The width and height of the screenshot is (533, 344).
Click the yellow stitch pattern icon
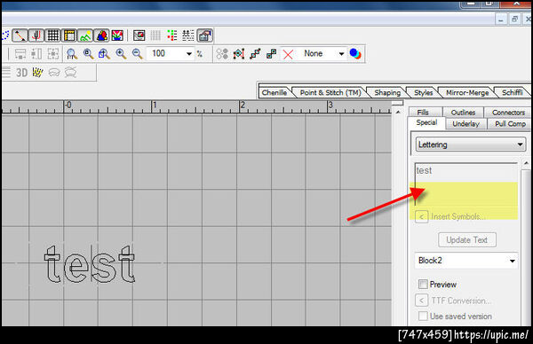[x=37, y=73]
